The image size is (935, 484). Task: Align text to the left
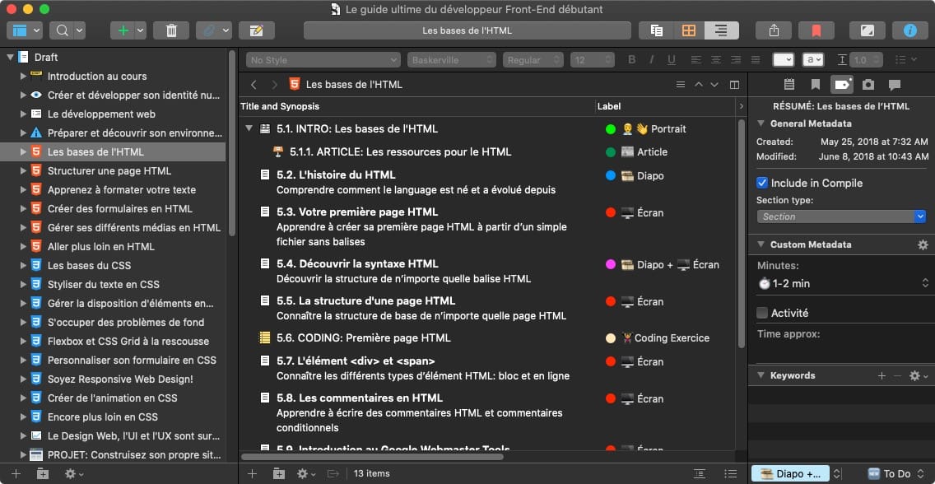[696, 59]
